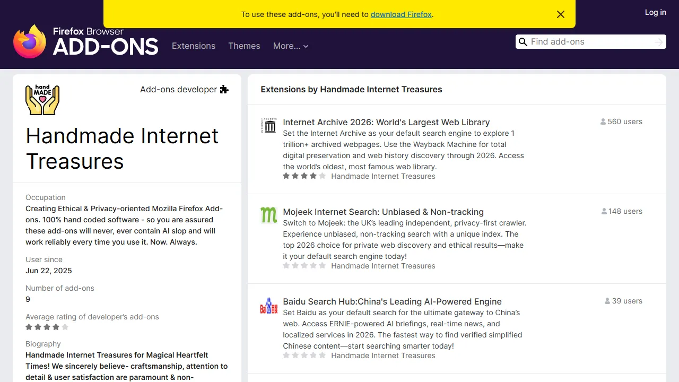
Task: Click the Internet Archive extension icon
Action: point(269,126)
